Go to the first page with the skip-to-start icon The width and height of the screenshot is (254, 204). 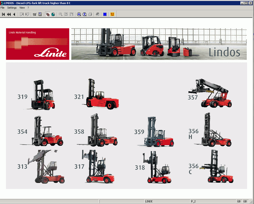[3, 14]
